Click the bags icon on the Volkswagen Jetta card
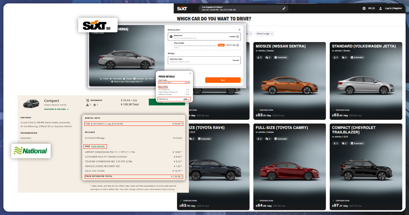409x215 pixels. click(x=343, y=57)
